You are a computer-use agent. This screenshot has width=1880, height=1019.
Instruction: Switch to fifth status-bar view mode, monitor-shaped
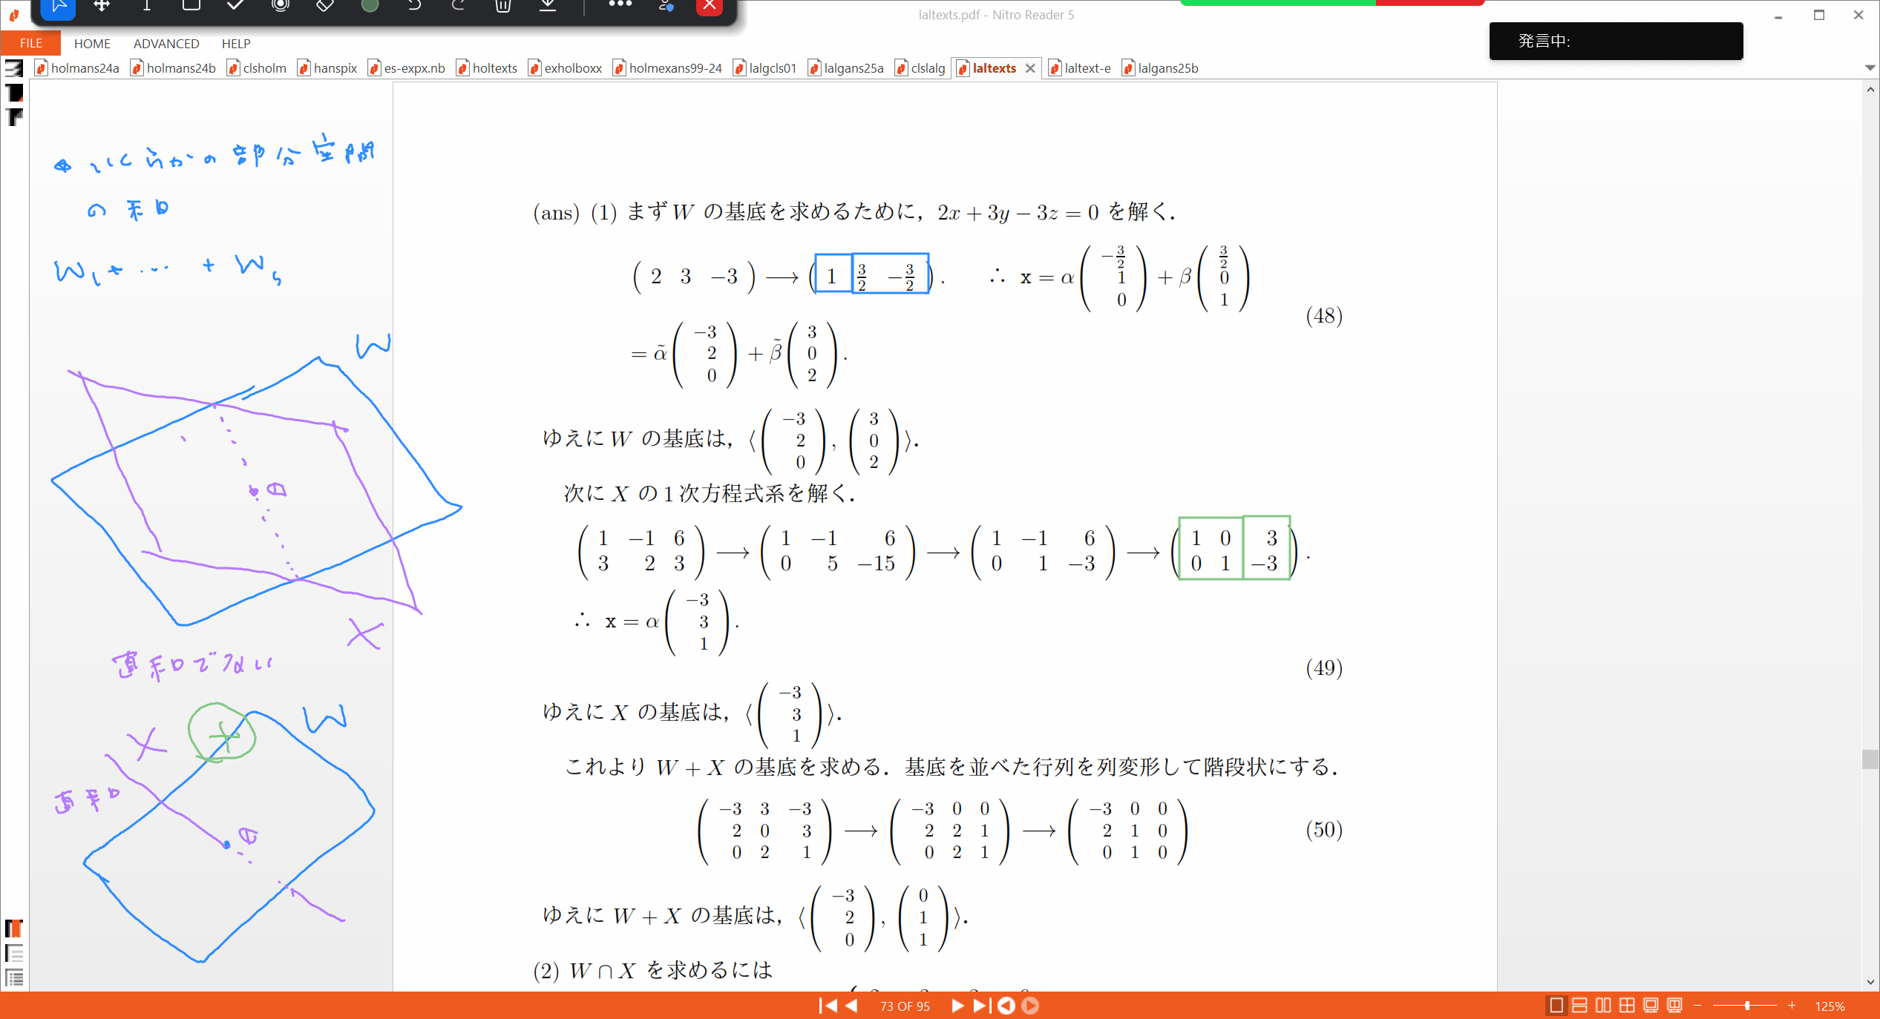[1651, 1006]
